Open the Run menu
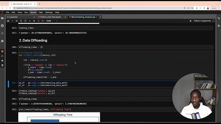 [26, 12]
